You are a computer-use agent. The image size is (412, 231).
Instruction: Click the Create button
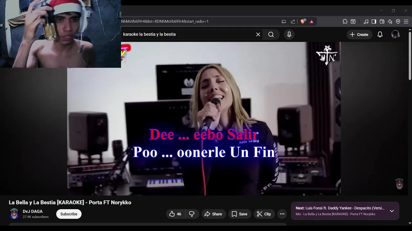point(359,34)
